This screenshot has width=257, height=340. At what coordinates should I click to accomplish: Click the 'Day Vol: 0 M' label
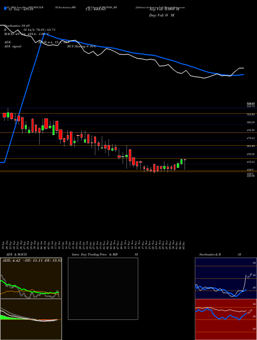point(162,15)
